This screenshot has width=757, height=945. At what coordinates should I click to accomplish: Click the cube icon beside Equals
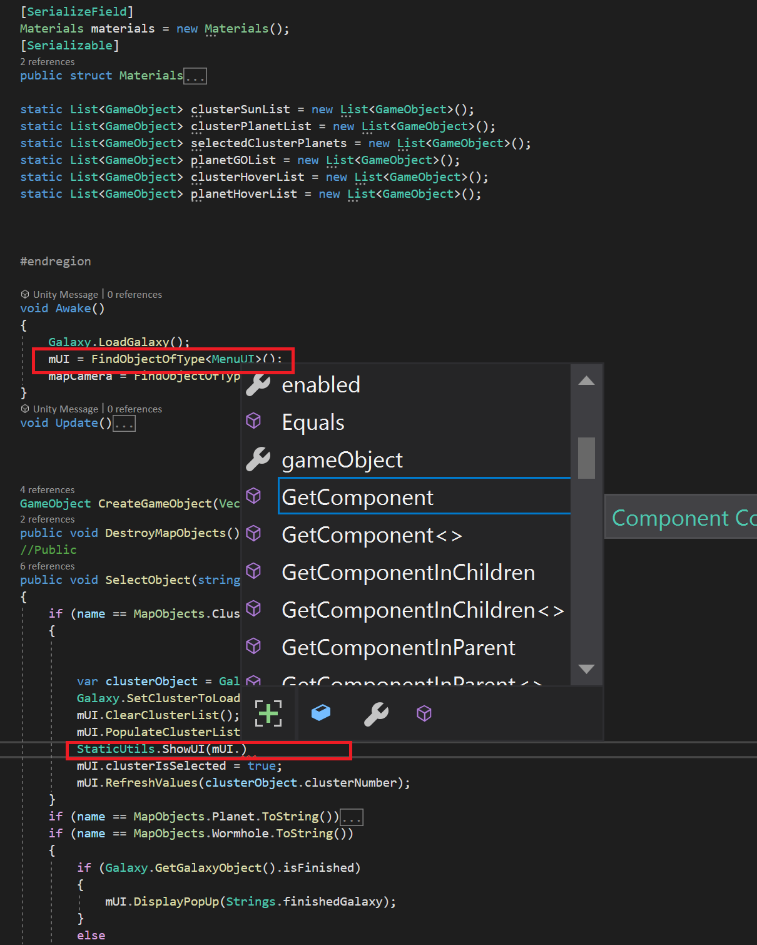253,421
